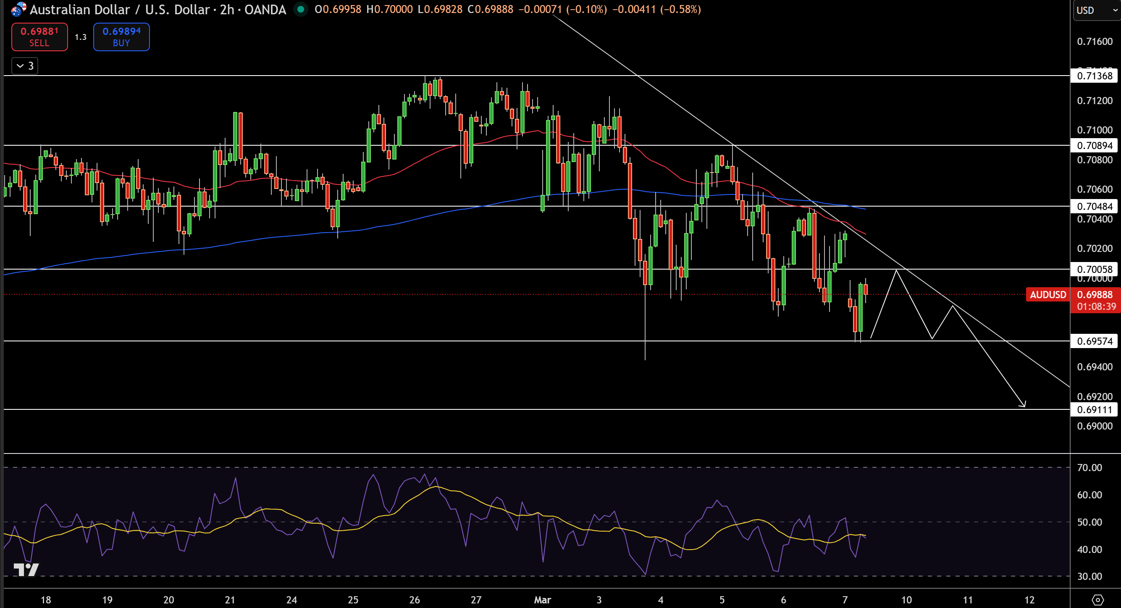Click the TradingView logo
The width and height of the screenshot is (1121, 608).
26,569
